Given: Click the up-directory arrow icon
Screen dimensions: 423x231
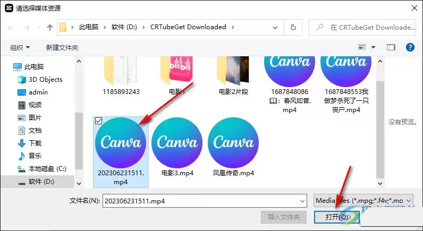Looking at the screenshot, I should (50, 27).
